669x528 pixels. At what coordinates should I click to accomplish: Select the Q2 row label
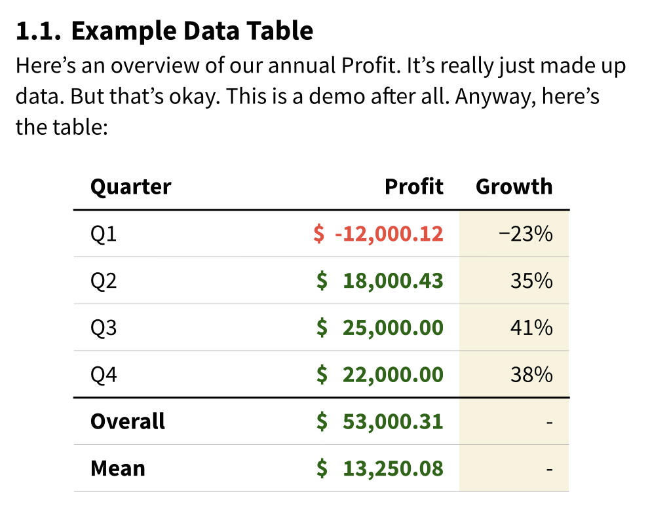pyautogui.click(x=104, y=281)
